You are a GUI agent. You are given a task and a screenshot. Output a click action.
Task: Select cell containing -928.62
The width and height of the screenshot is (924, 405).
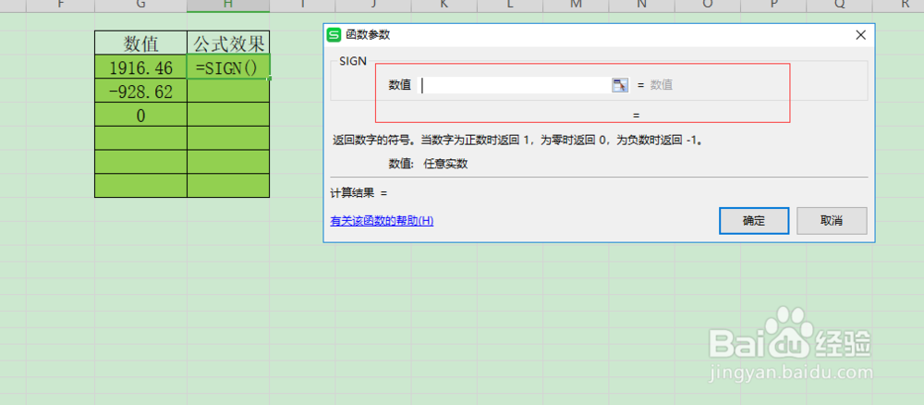(140, 91)
